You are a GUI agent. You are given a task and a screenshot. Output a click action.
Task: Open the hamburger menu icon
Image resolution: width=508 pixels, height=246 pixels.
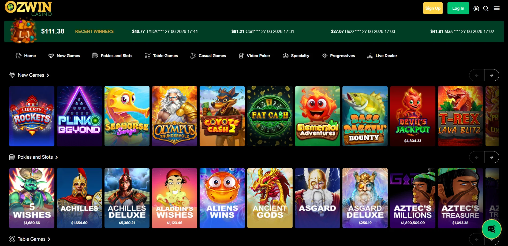[x=497, y=8]
